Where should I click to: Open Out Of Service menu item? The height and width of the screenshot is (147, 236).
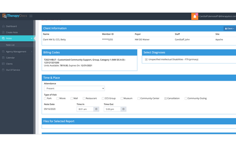click(x=13, y=70)
